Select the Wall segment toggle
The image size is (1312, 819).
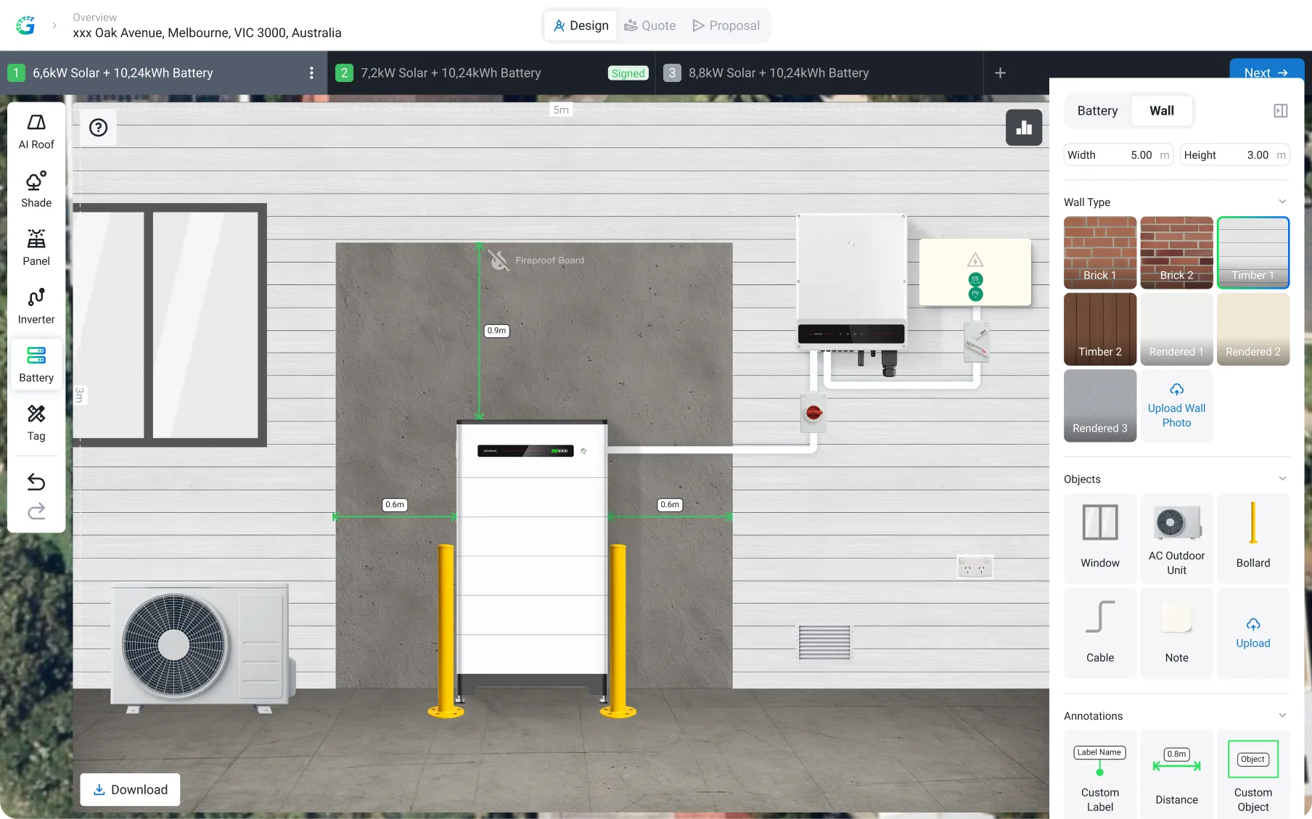tap(1161, 111)
